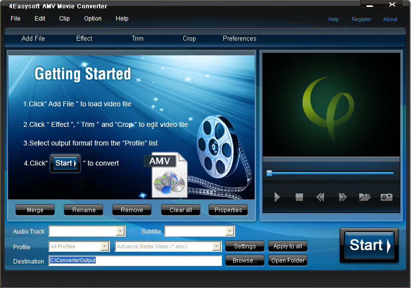Click the Destination path input field

click(134, 261)
